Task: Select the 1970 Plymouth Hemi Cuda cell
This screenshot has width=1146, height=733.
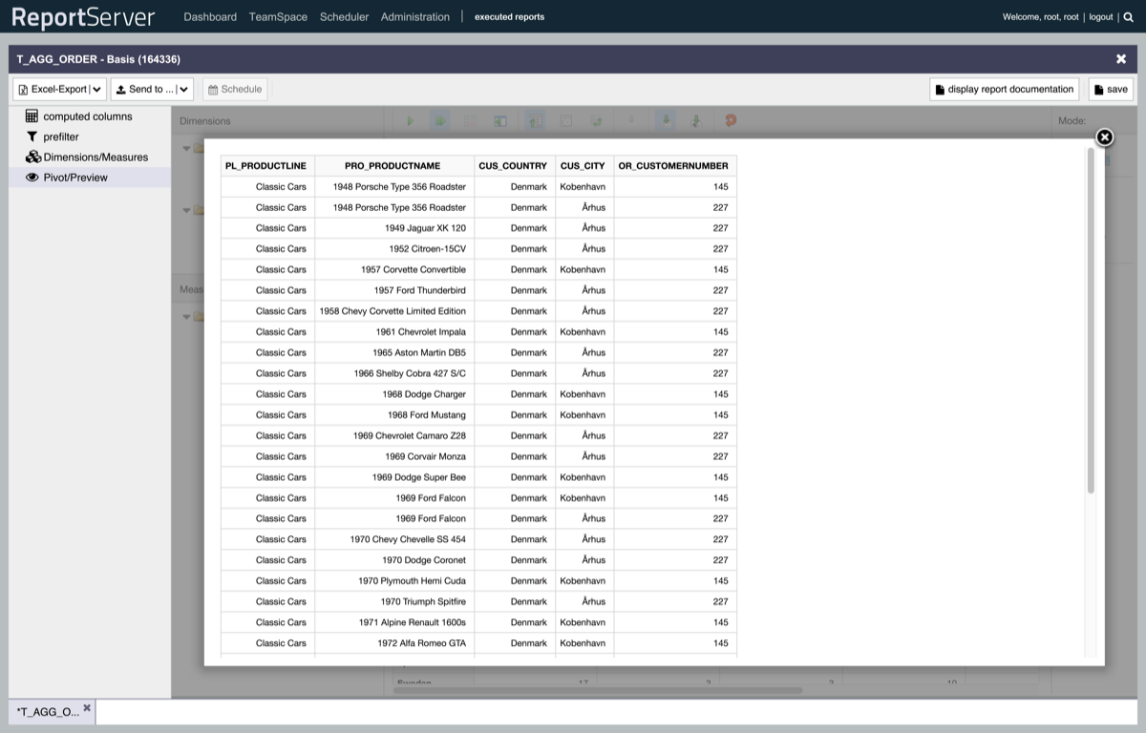Action: coord(394,580)
